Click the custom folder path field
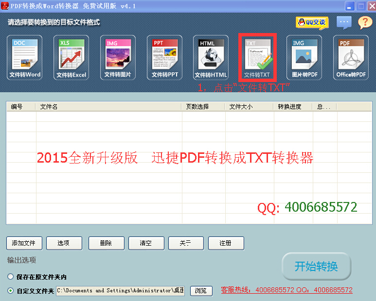The height and width of the screenshot is (301, 376). tap(120, 291)
